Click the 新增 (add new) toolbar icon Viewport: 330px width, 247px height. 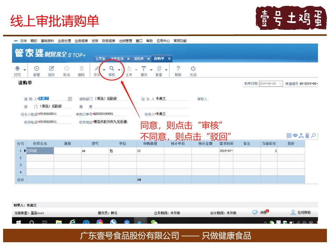tap(36, 69)
